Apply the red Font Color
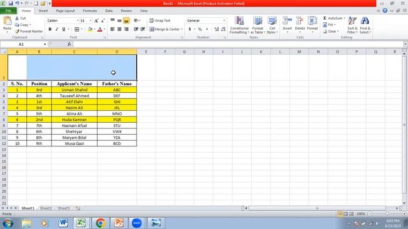 coord(99,29)
